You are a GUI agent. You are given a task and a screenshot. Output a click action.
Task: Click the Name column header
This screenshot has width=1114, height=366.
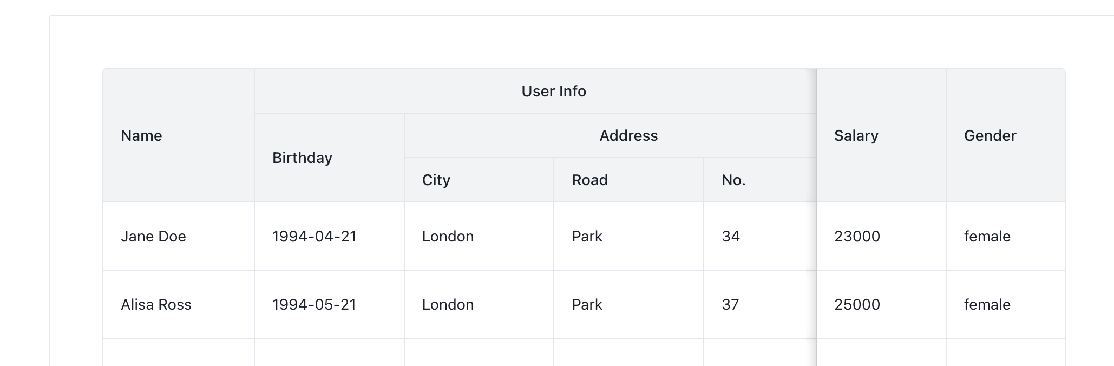click(x=179, y=135)
